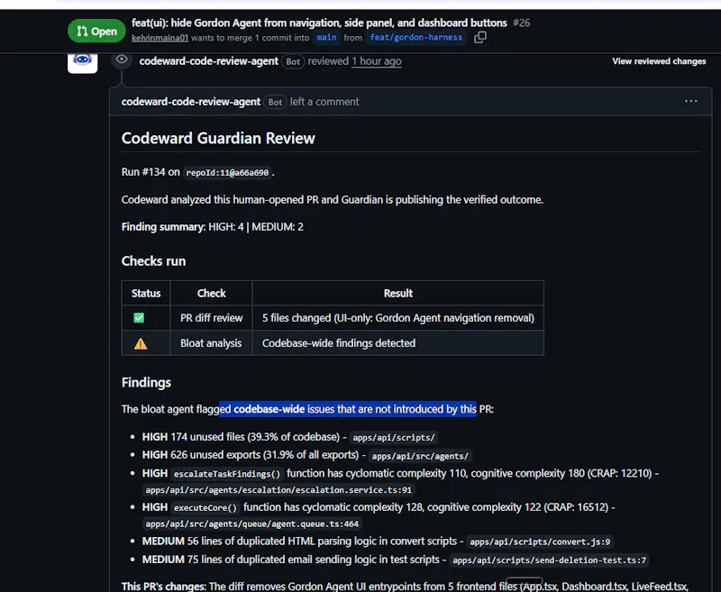The image size is (721, 592).
Task: Open codeward-code-review-agent reviewer name in timeline
Action: coord(209,61)
